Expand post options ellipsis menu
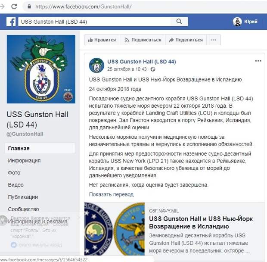The height and width of the screenshot is (262, 267). (x=258, y=61)
